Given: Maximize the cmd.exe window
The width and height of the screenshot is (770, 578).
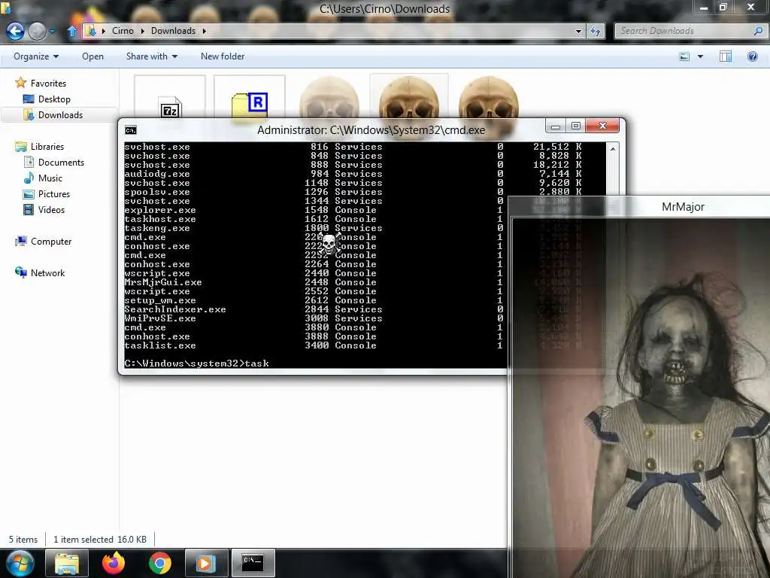Looking at the screenshot, I should click(x=575, y=126).
